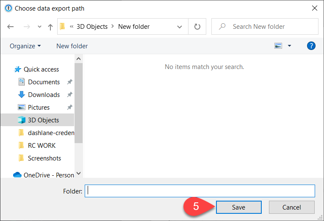324x221 pixels.
Task: Open Documents in Quick access
Action: [44, 82]
